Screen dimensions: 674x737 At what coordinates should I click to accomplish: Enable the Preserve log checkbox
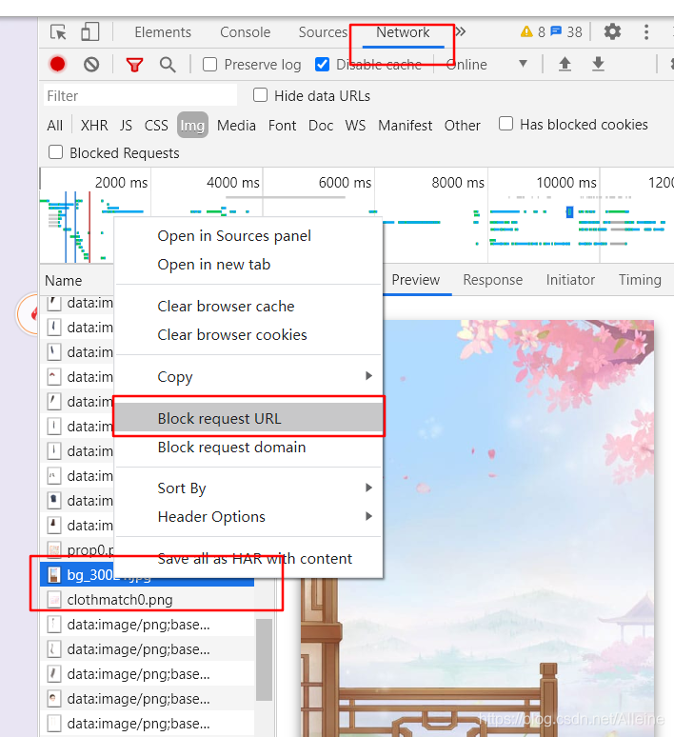pos(209,65)
